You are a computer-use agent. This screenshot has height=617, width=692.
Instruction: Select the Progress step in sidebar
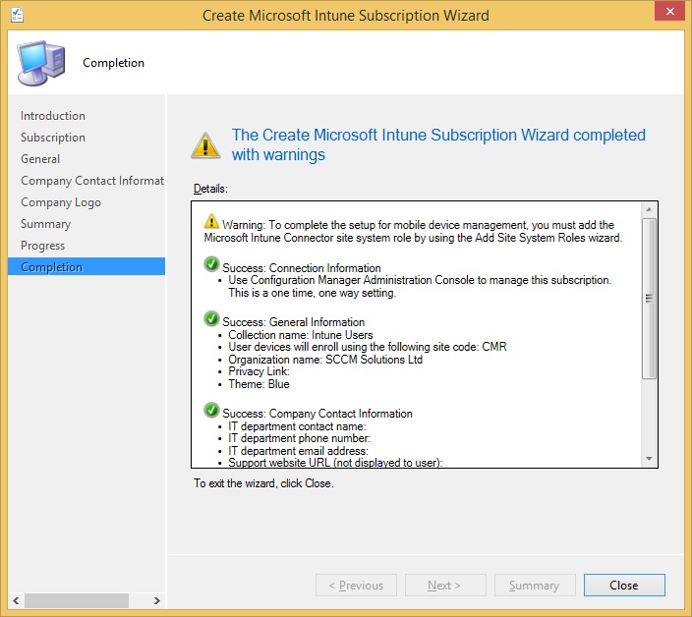(x=43, y=246)
